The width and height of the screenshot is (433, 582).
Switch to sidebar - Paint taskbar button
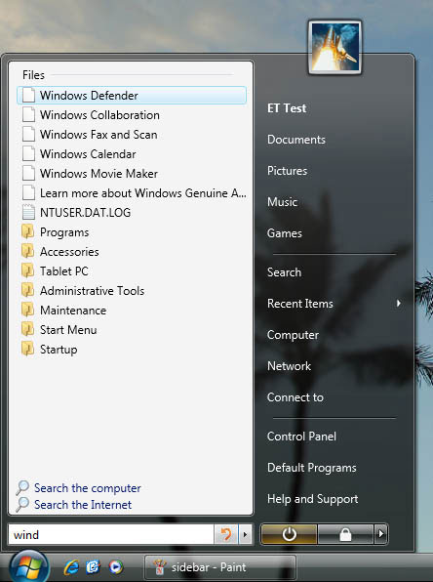pyautogui.click(x=219, y=567)
